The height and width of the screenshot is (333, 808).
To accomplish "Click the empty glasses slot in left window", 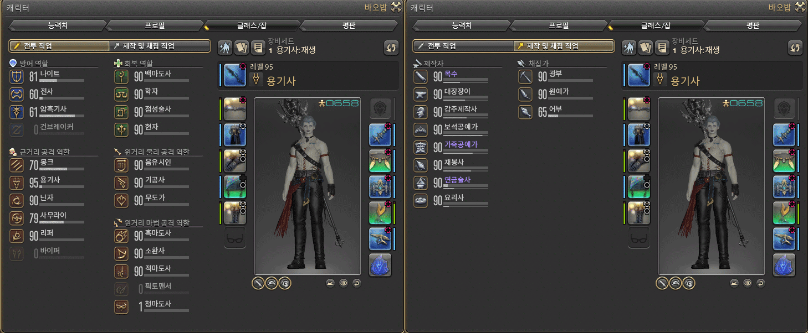I will pyautogui.click(x=235, y=237).
